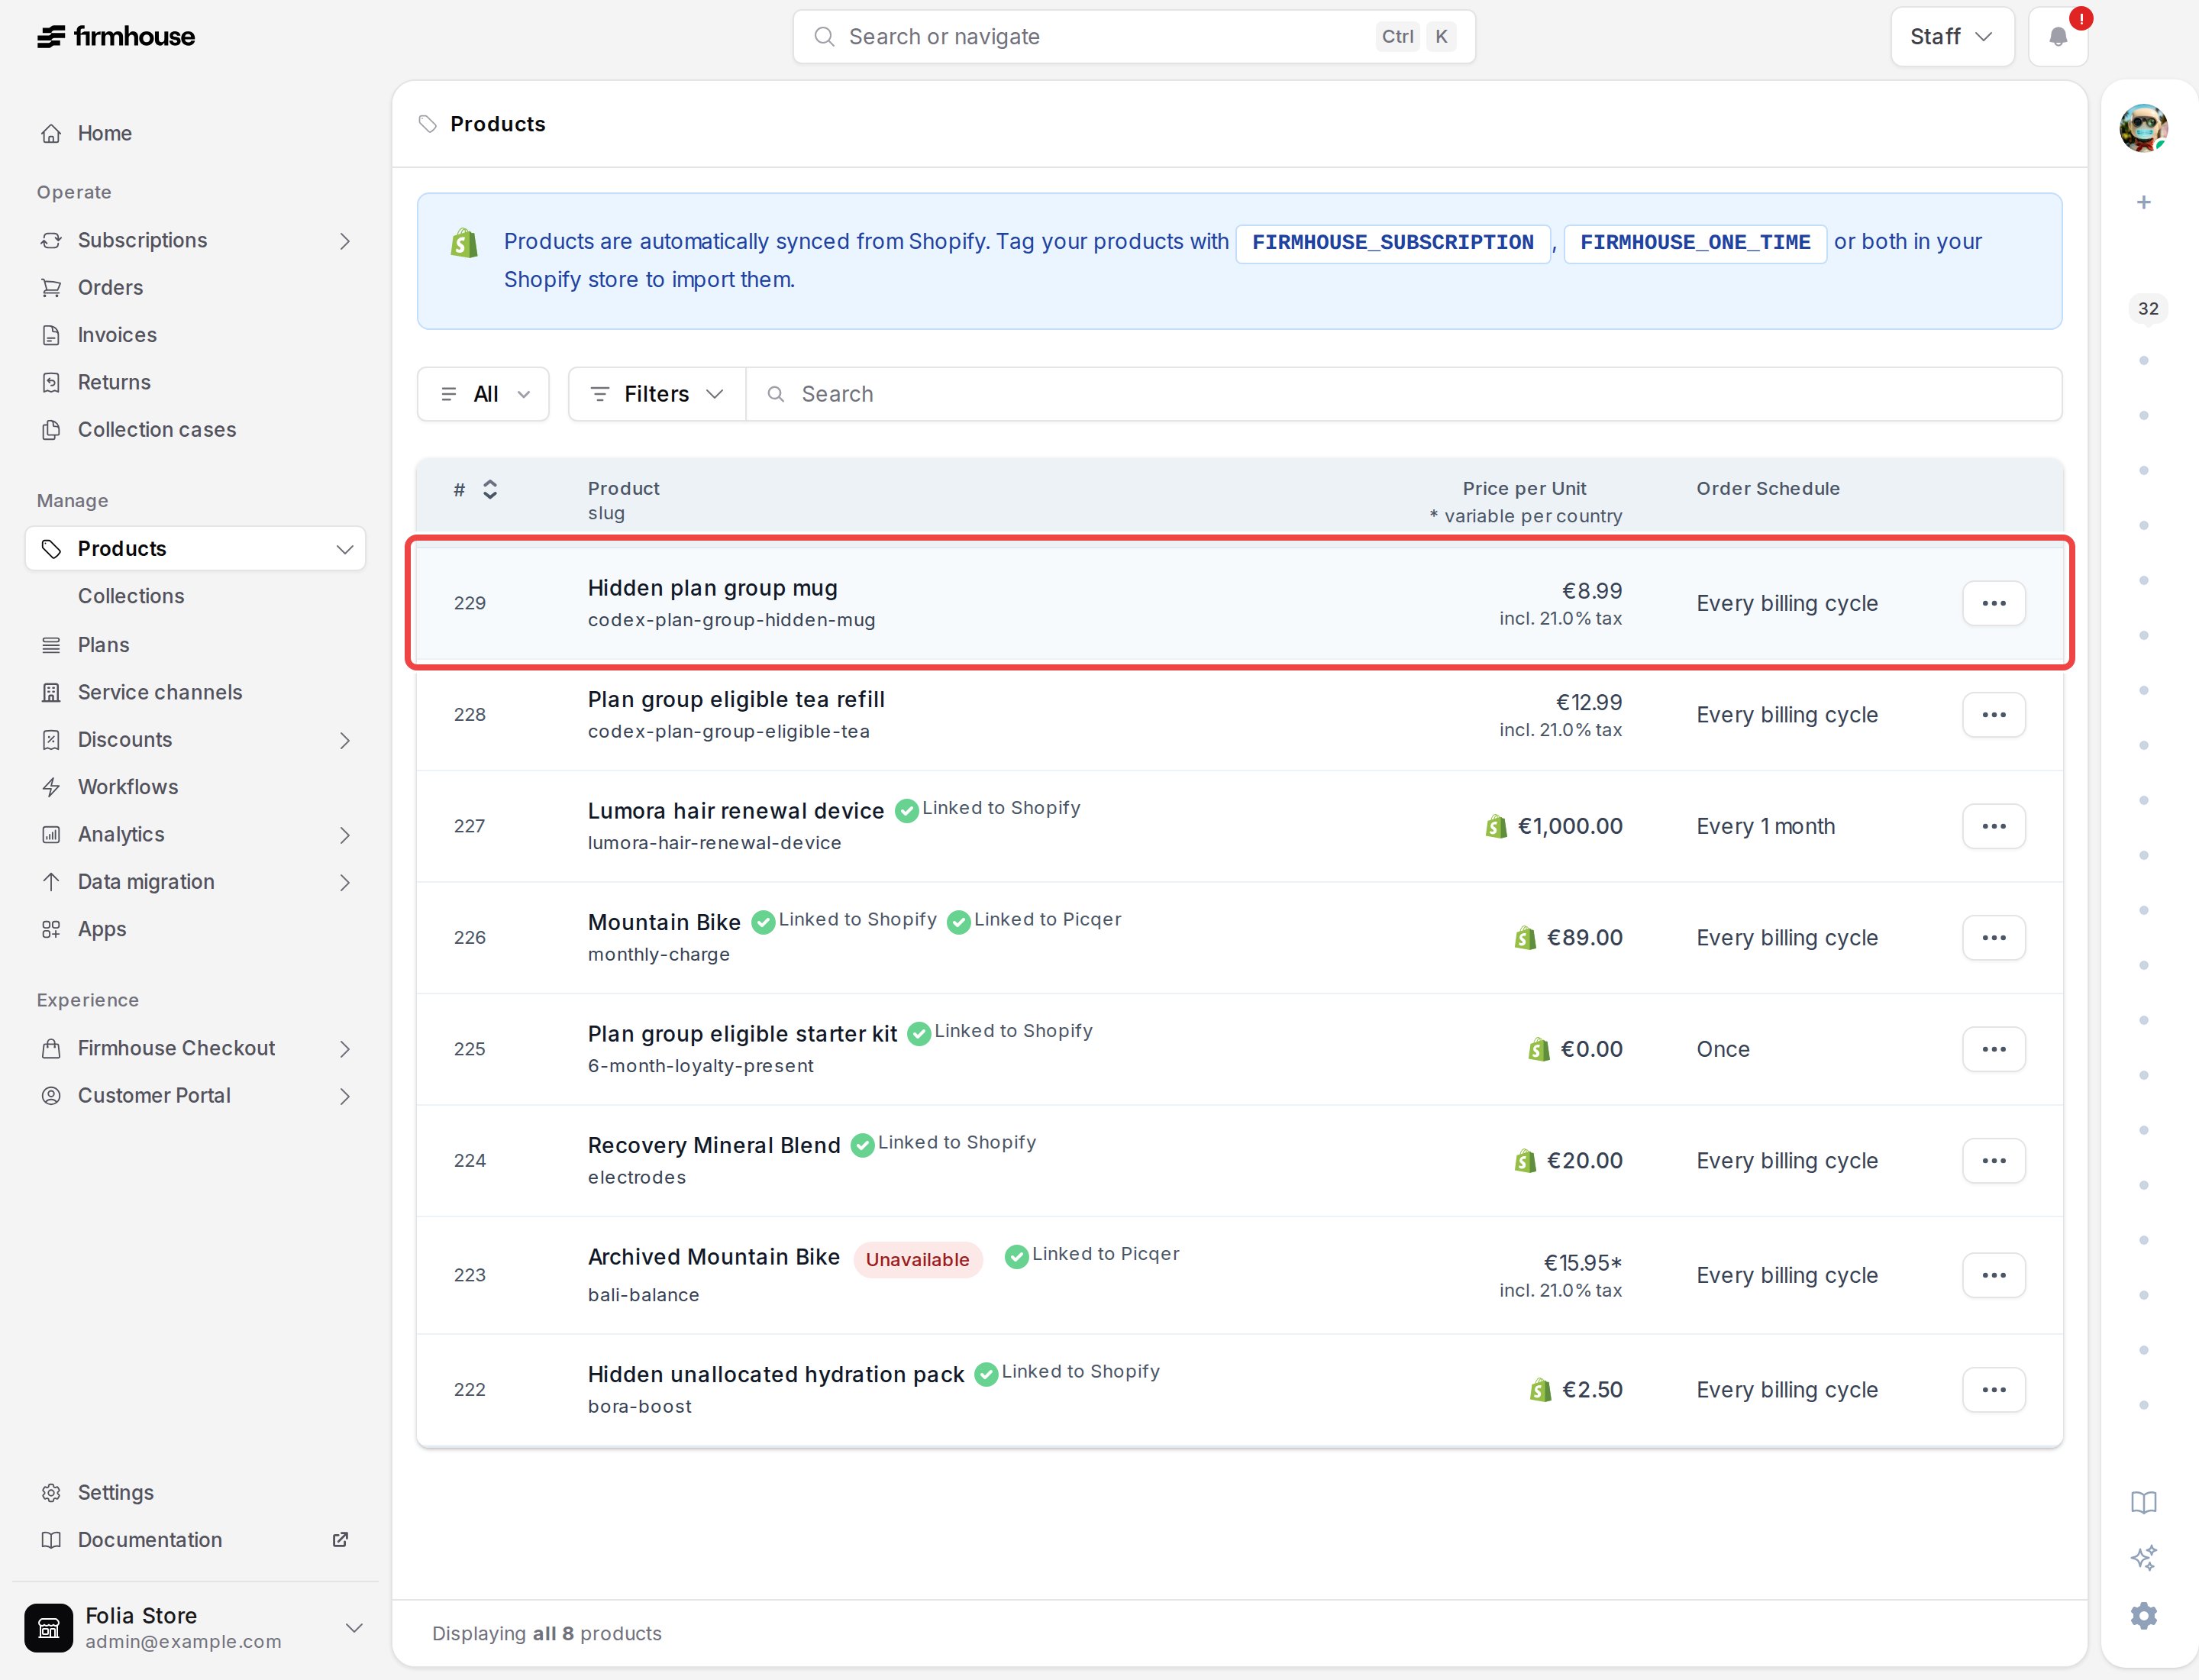Click Shopify bag icon in info banner
The width and height of the screenshot is (2199, 1680).
[464, 243]
